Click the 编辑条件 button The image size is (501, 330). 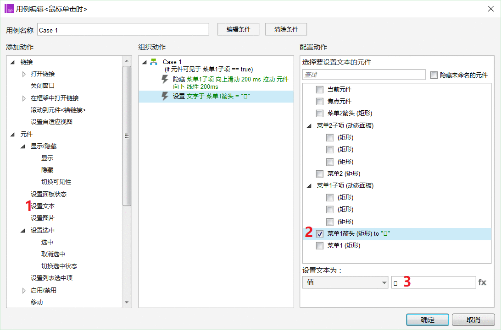click(x=238, y=29)
